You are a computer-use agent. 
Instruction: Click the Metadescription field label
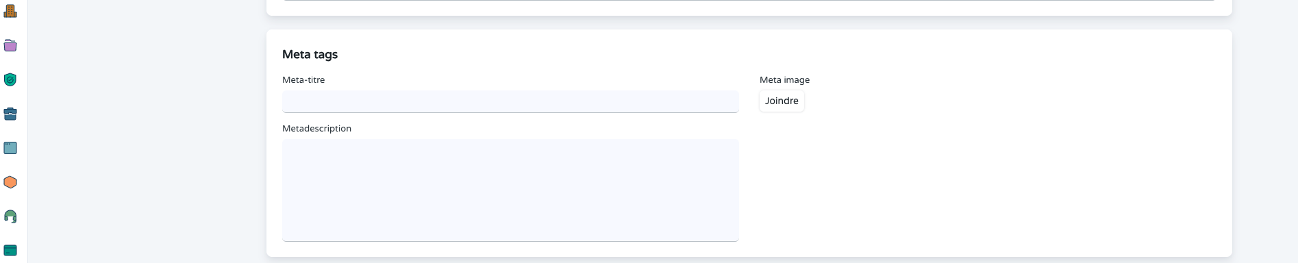[x=316, y=128]
